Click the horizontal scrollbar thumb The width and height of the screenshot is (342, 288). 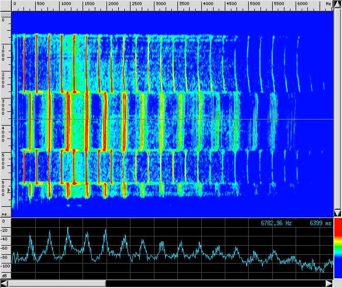(57, 283)
